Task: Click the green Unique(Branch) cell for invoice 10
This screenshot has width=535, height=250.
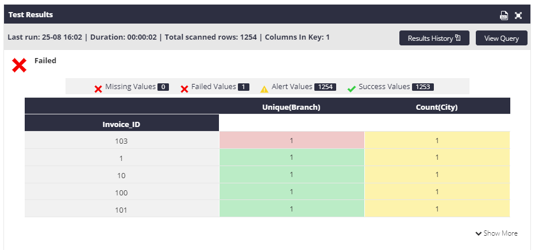Action: click(x=292, y=174)
